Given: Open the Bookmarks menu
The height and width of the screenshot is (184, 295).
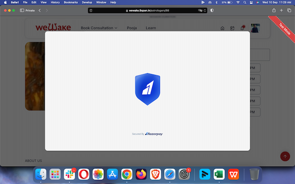Looking at the screenshot, I should [71, 2].
